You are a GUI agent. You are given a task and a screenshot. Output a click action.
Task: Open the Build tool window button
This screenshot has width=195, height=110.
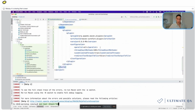(47, 107)
